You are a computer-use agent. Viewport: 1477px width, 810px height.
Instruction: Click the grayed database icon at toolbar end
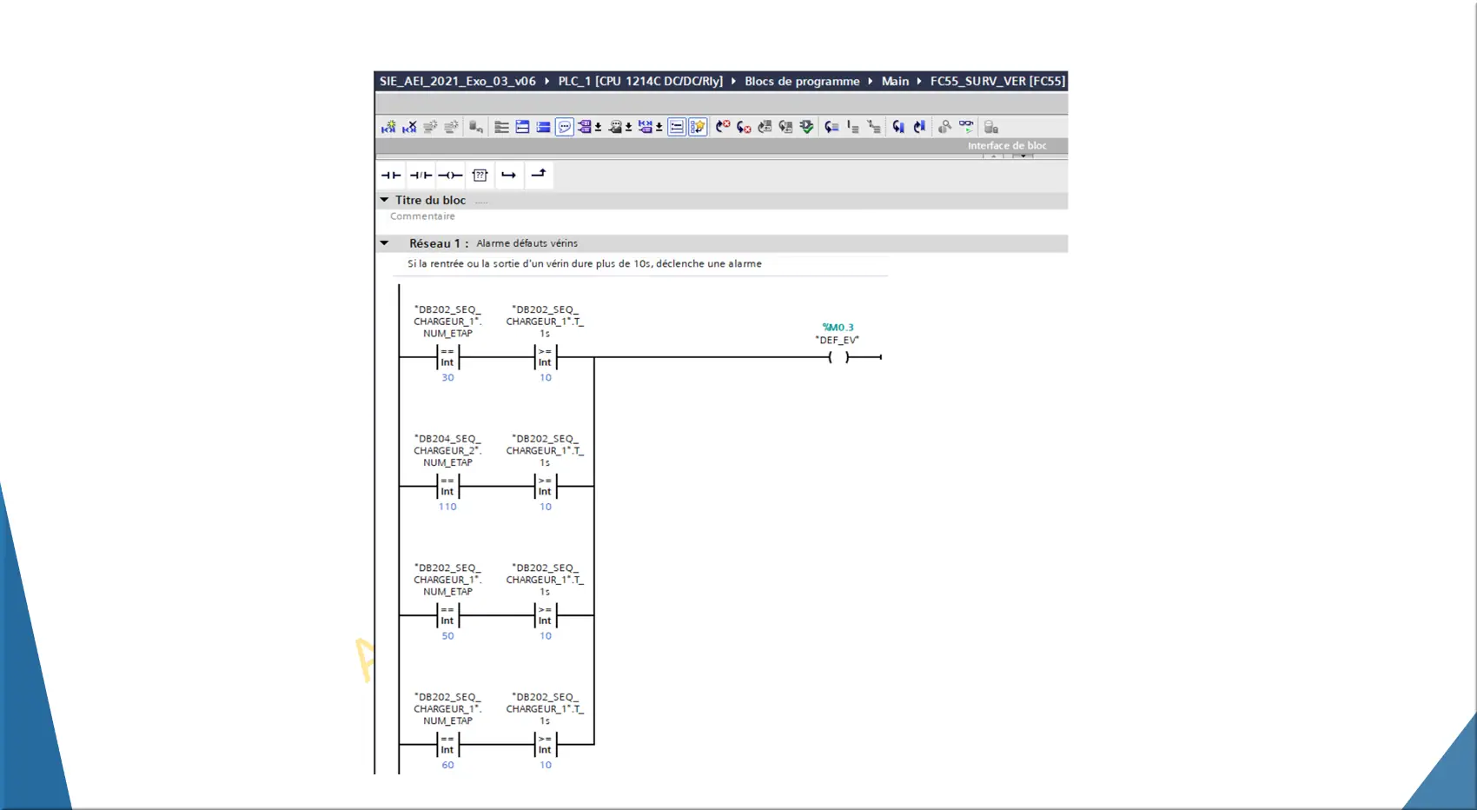(x=990, y=127)
